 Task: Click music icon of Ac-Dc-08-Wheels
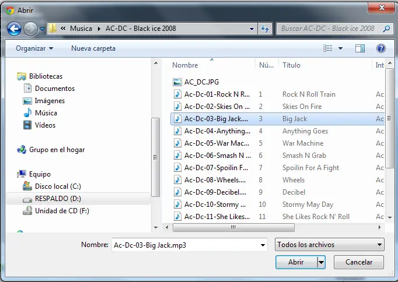(x=177, y=179)
